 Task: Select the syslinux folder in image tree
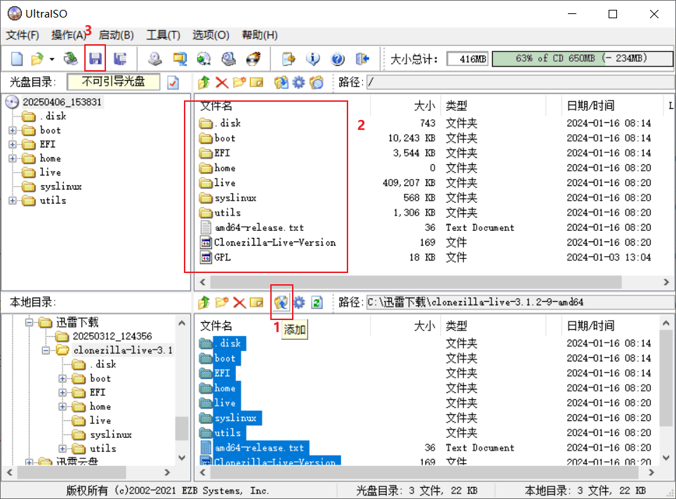[x=61, y=186]
